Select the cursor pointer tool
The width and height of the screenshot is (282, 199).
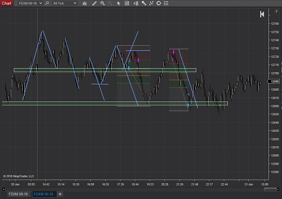tap(119, 3)
